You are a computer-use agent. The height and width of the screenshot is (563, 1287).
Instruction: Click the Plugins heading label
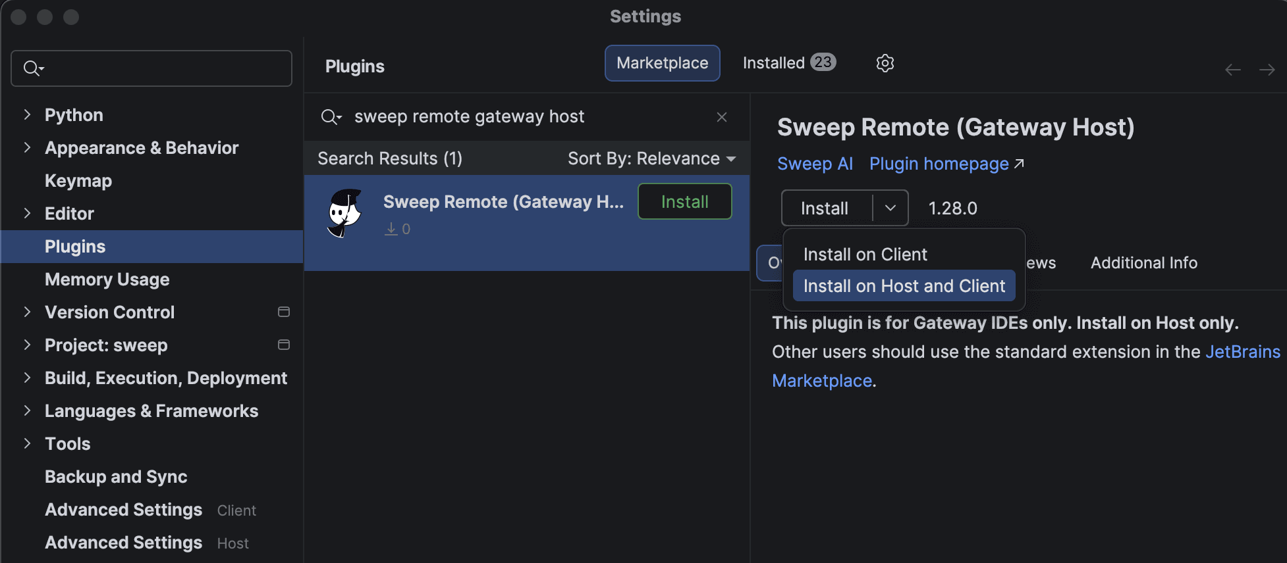355,66
